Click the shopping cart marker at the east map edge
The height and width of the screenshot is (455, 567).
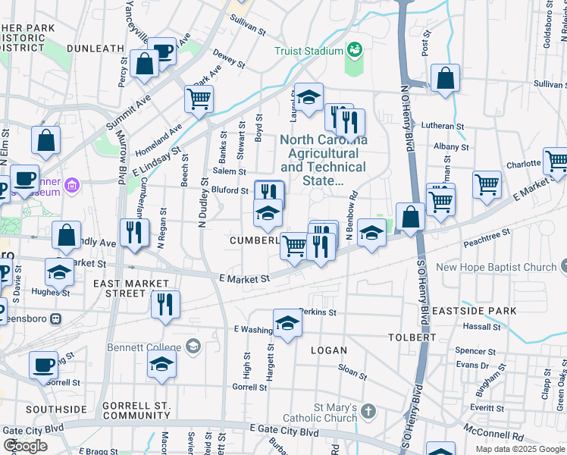pos(555,165)
